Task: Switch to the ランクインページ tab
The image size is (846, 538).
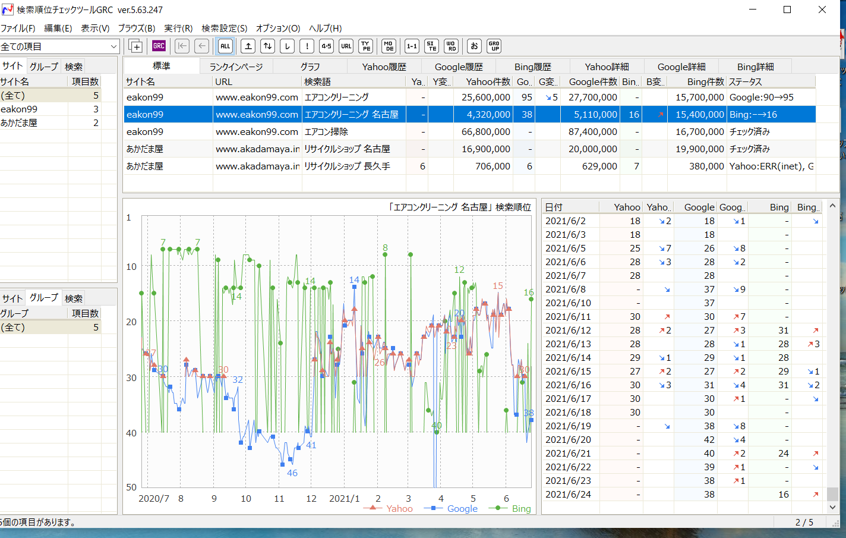Action: [x=236, y=67]
